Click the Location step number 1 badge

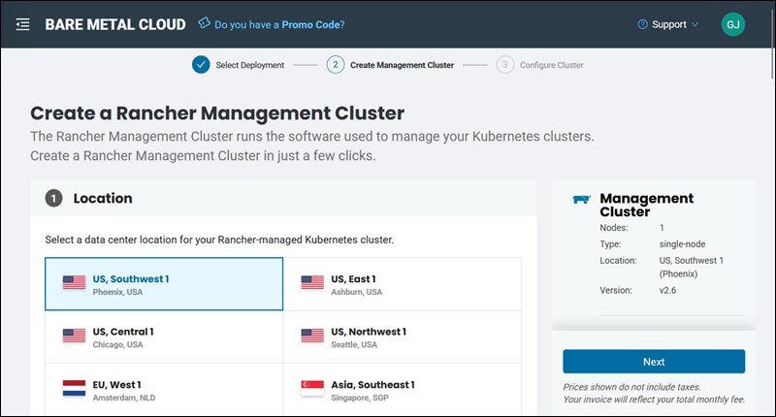54,199
